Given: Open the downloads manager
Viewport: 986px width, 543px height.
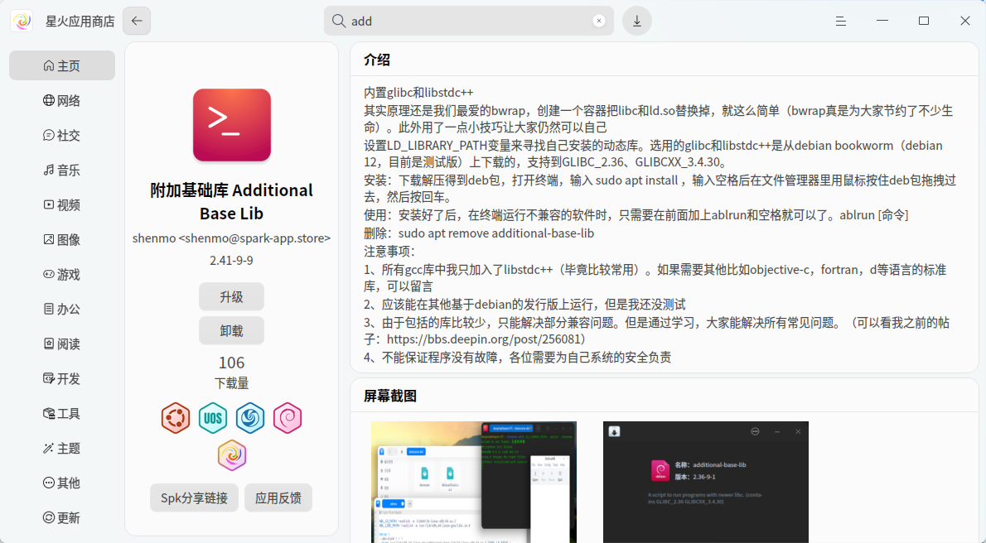Looking at the screenshot, I should (637, 21).
